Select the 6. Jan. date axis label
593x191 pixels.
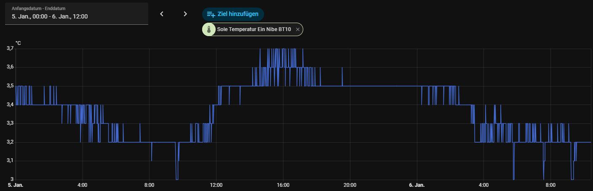click(417, 185)
